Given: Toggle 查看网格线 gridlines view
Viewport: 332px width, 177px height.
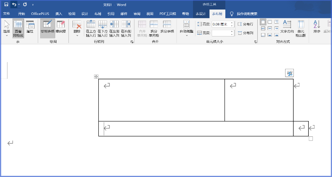Looking at the screenshot, I should pyautogui.click(x=18, y=29).
